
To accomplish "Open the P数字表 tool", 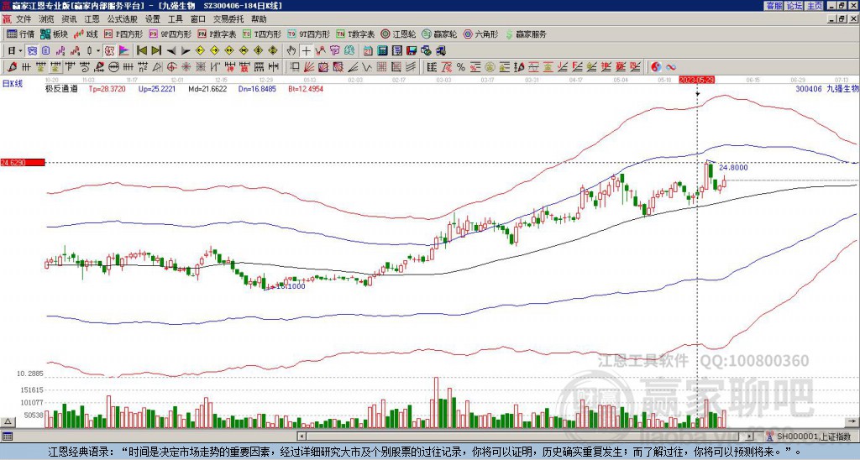I will 217,34.
